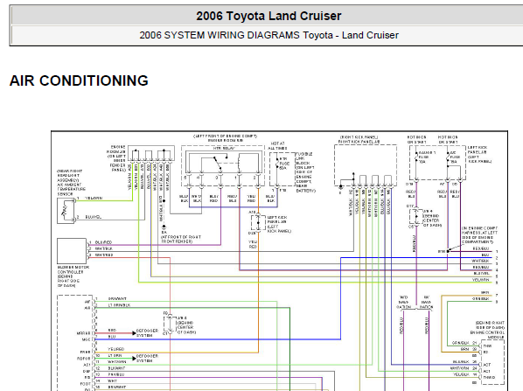Select "BLU/YEL" at sensor pin 2
Screen dimensions: 523x391
pos(94,217)
